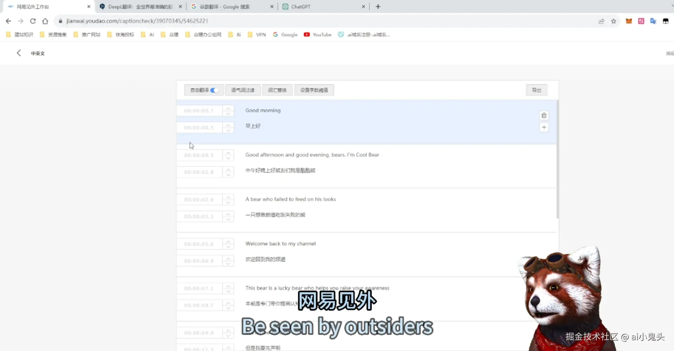Open the 众暖办公组网 bookmark folder
This screenshot has height=351, width=674.
tap(203, 34)
